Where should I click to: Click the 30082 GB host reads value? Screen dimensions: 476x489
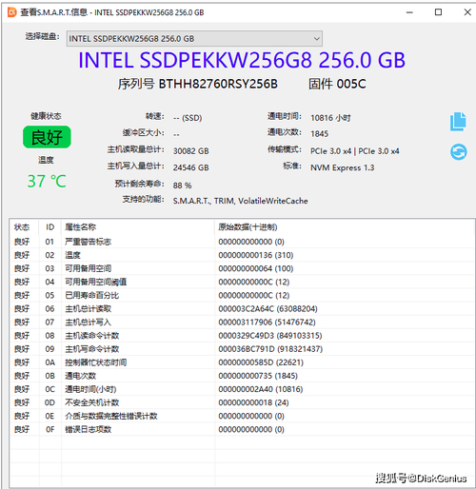[191, 151]
